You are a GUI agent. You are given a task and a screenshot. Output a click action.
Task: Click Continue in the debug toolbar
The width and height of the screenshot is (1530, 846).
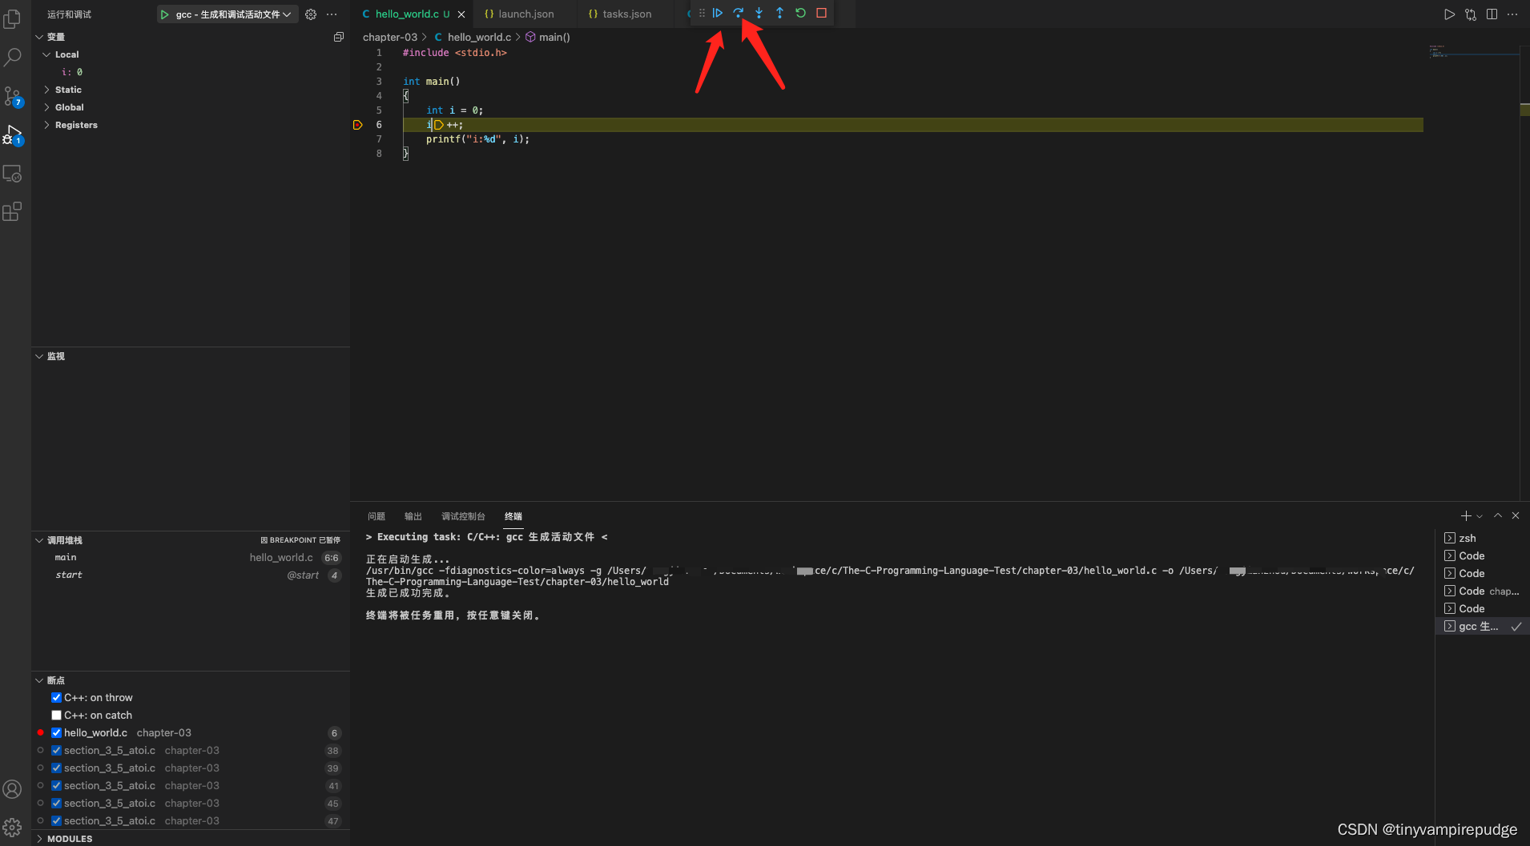[718, 13]
